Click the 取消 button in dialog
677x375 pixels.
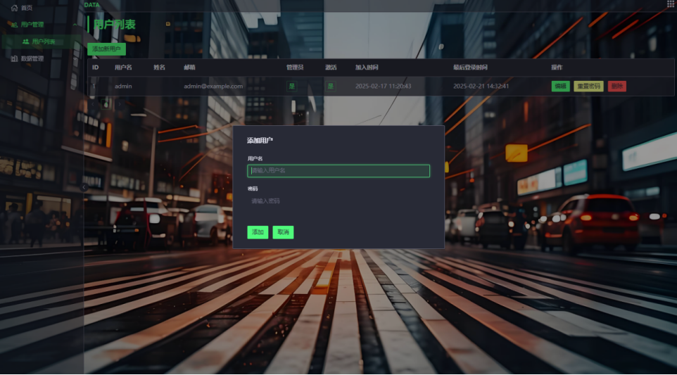pyautogui.click(x=283, y=232)
